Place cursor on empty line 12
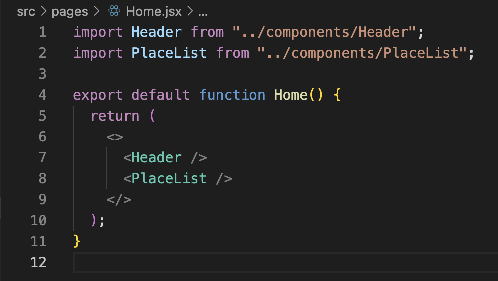 (285, 263)
